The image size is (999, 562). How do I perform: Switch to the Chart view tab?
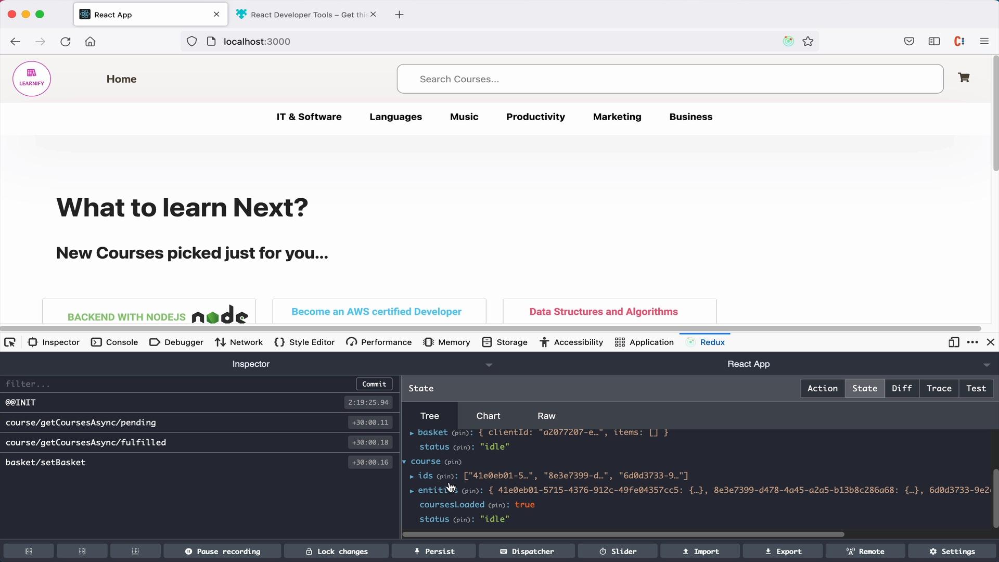click(x=488, y=415)
